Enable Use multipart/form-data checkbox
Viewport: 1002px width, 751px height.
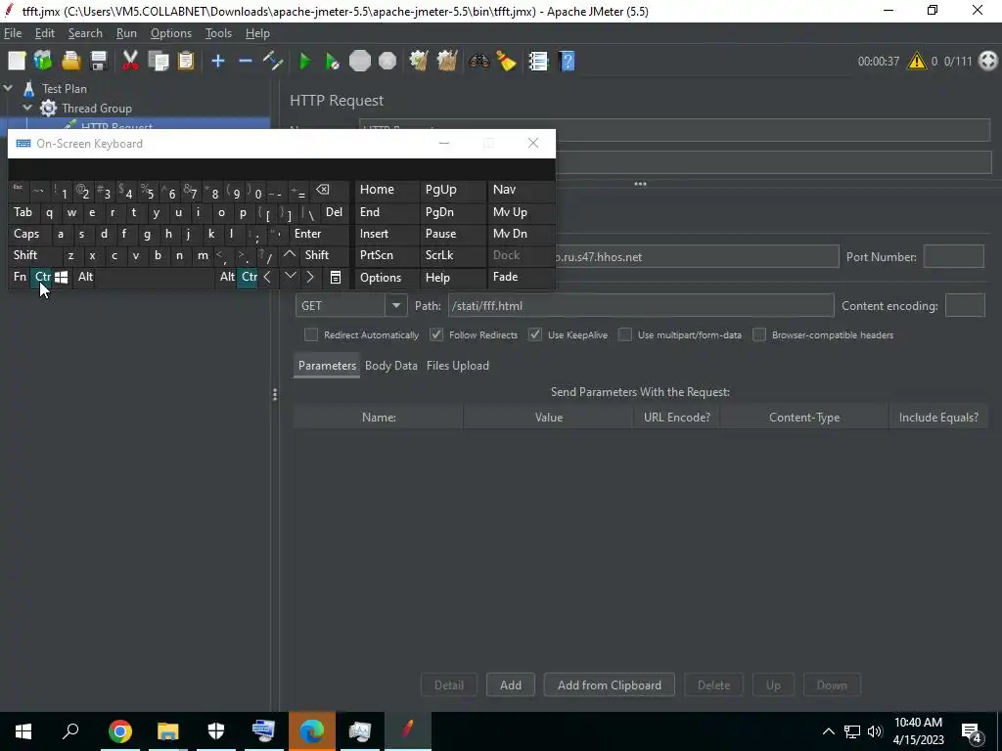[x=625, y=334]
